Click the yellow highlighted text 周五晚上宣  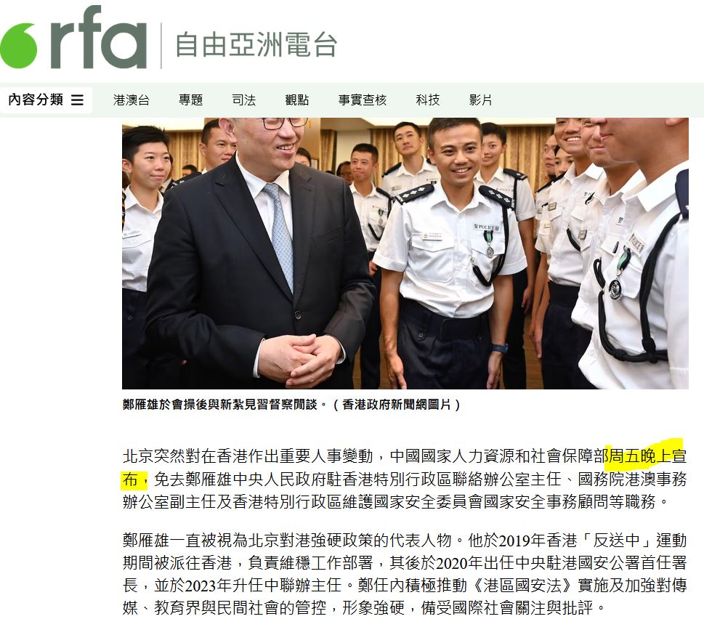(646, 456)
